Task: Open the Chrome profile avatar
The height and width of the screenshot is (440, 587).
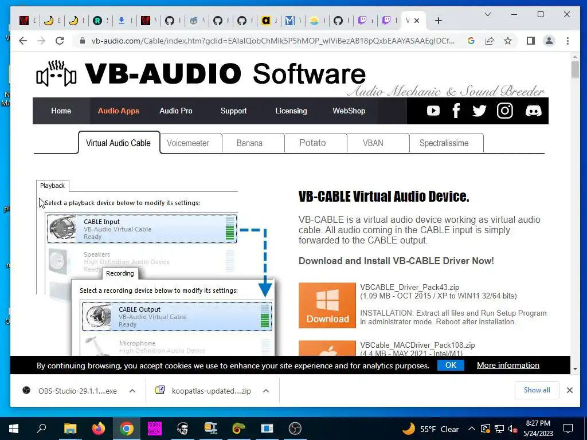Action: pyautogui.click(x=549, y=41)
